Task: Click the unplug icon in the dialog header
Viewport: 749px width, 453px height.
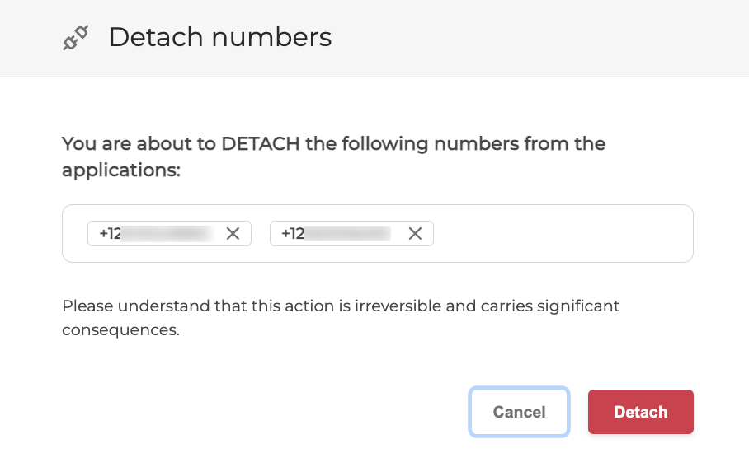Action: (75, 38)
